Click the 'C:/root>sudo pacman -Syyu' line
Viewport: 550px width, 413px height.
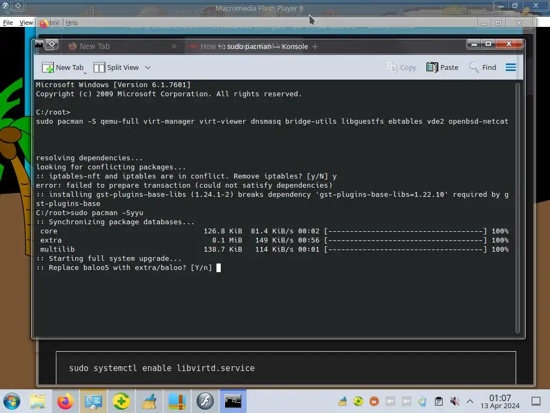click(x=90, y=212)
